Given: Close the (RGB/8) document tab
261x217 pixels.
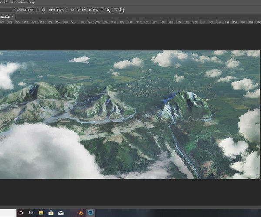Looking at the screenshot, I should tap(13, 17).
